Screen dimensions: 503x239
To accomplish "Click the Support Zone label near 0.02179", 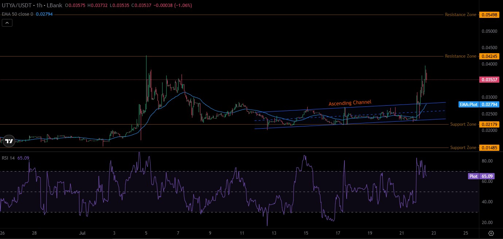I will click(463, 124).
